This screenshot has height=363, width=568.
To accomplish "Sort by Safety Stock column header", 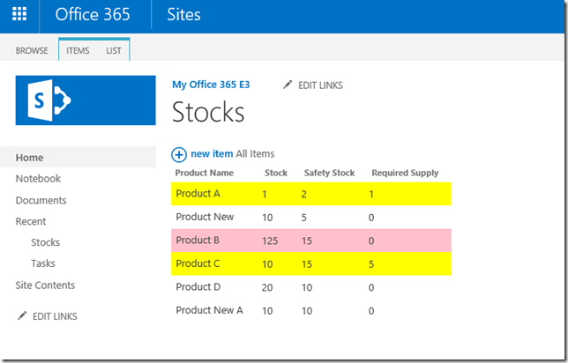I will [x=328, y=173].
